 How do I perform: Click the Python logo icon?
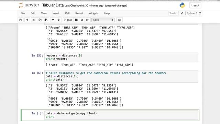[182, 6]
